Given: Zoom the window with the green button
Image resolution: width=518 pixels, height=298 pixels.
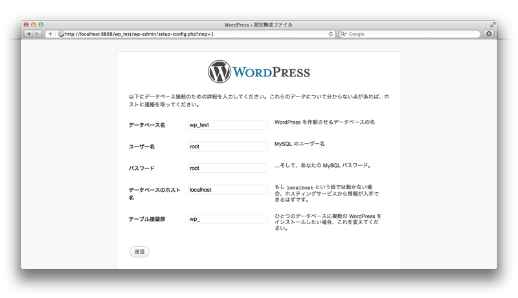Looking at the screenshot, I should [41, 25].
